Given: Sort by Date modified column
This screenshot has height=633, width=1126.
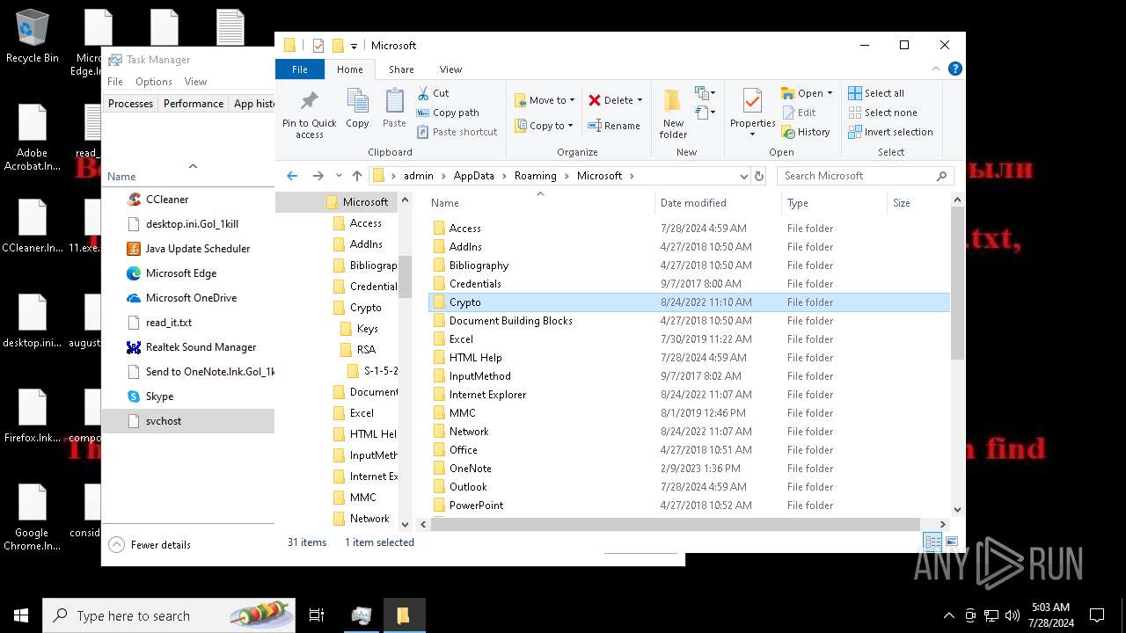Looking at the screenshot, I should click(718, 203).
